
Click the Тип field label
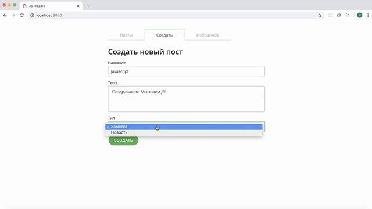(111, 118)
